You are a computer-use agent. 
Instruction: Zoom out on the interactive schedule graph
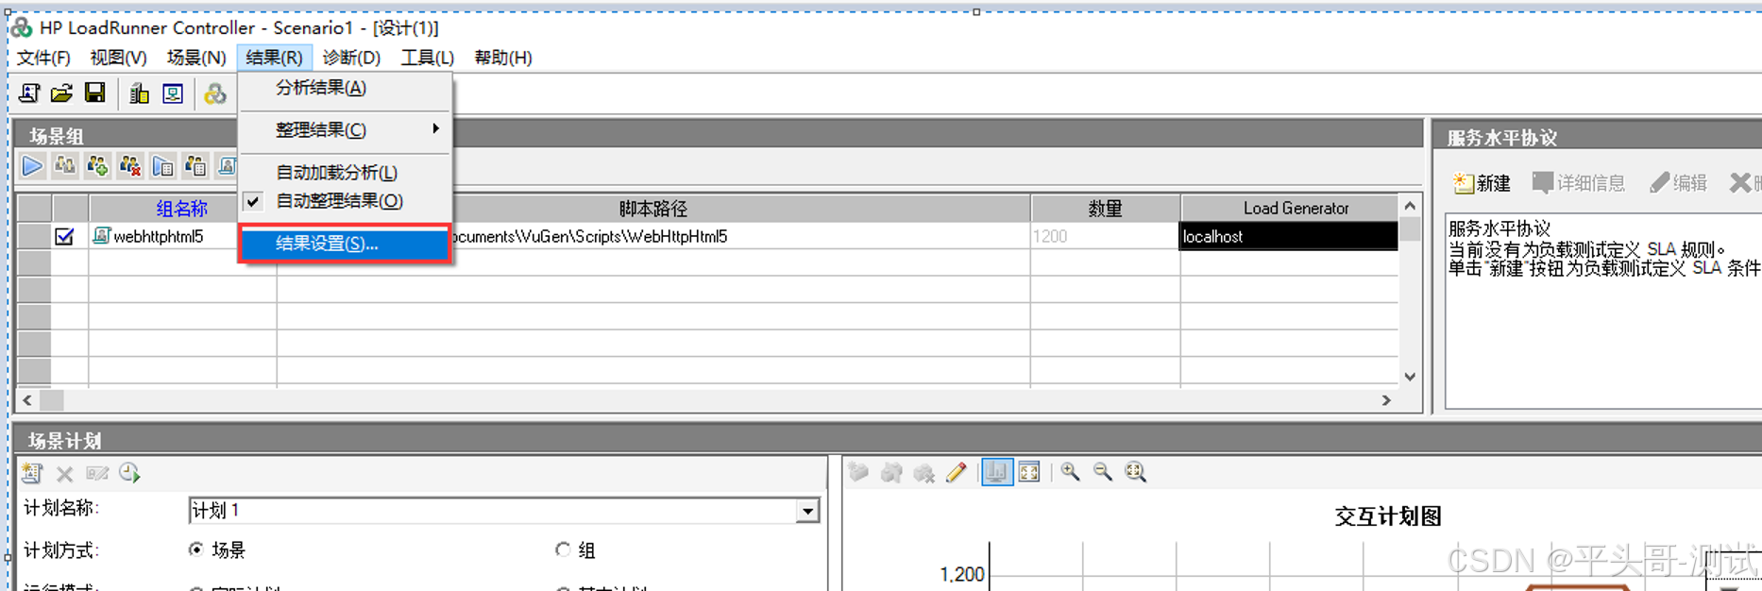(x=1103, y=472)
